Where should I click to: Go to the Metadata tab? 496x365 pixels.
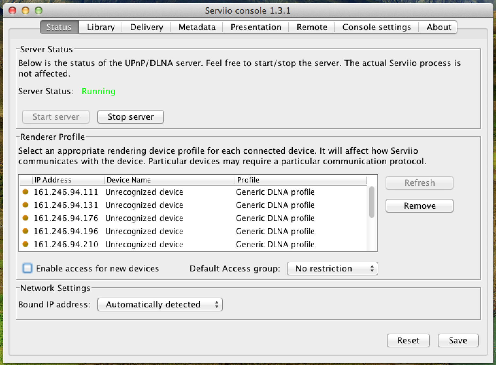[x=197, y=27]
